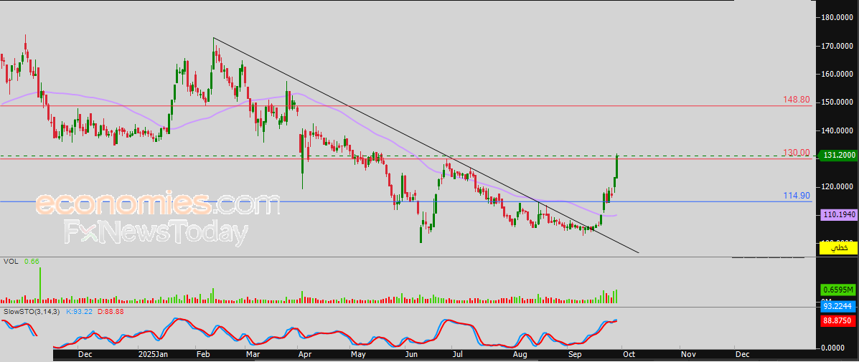Click the 150.0000 price axis label
This screenshot has width=859, height=362.
coord(837,103)
